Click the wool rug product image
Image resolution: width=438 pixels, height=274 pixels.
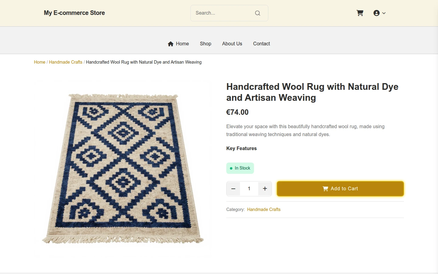click(x=123, y=169)
